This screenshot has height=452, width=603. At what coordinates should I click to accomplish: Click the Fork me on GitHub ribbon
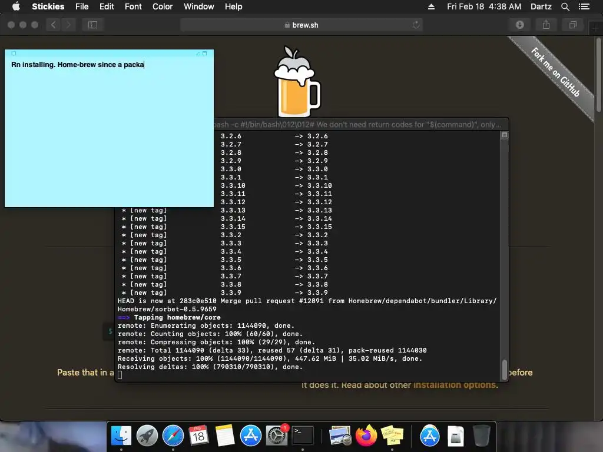(555, 72)
